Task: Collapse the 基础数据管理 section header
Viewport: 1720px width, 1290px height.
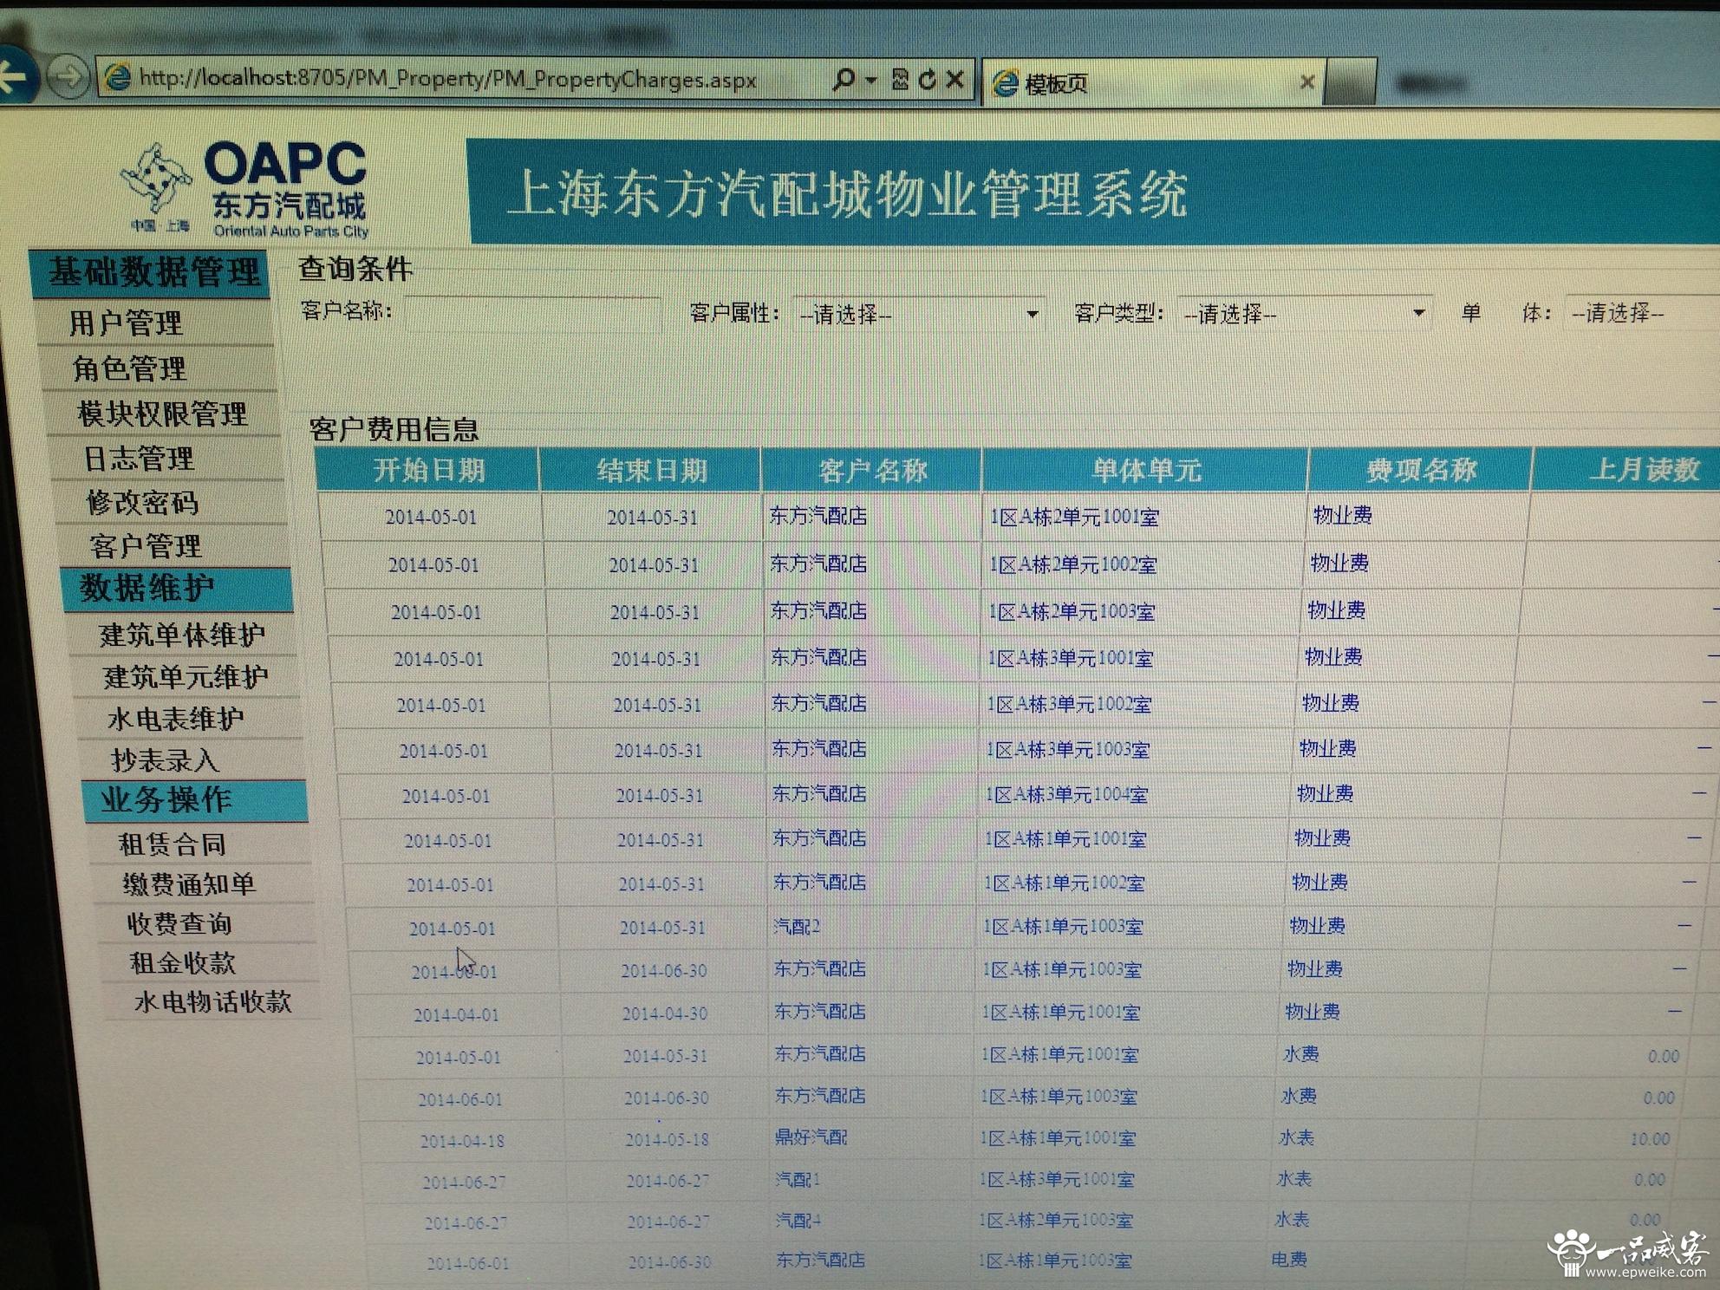Action: 150,272
